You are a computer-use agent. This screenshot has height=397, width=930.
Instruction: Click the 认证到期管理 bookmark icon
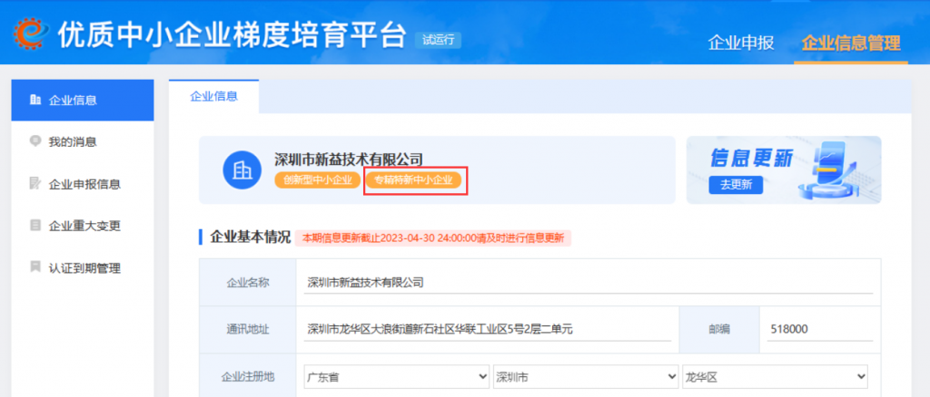coord(35,267)
